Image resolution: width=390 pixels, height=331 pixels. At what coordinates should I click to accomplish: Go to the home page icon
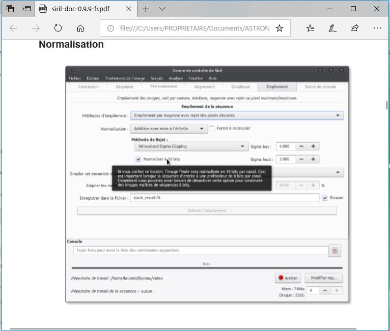point(80,28)
